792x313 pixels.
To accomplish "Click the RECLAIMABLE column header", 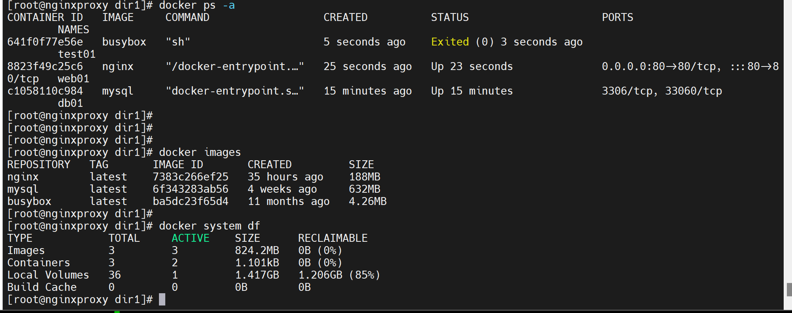I will coord(333,238).
